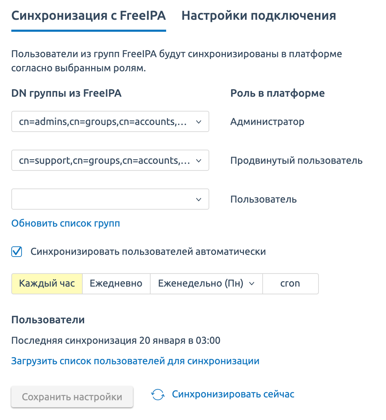The height and width of the screenshot is (420, 386).
Task: Click chevron next to Еженедельно (Пн)
Action: [252, 284]
